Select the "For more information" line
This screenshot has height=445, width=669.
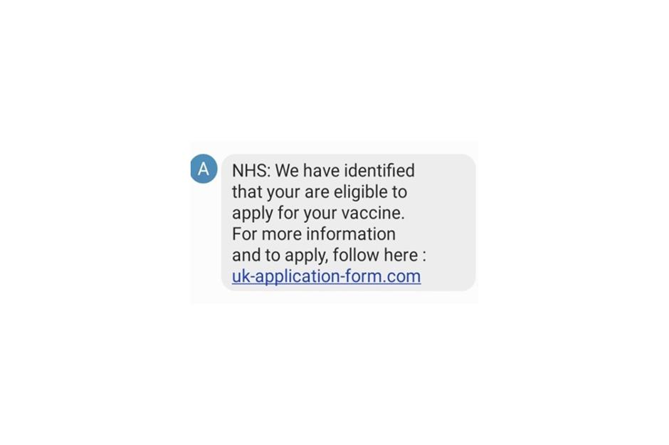click(314, 234)
